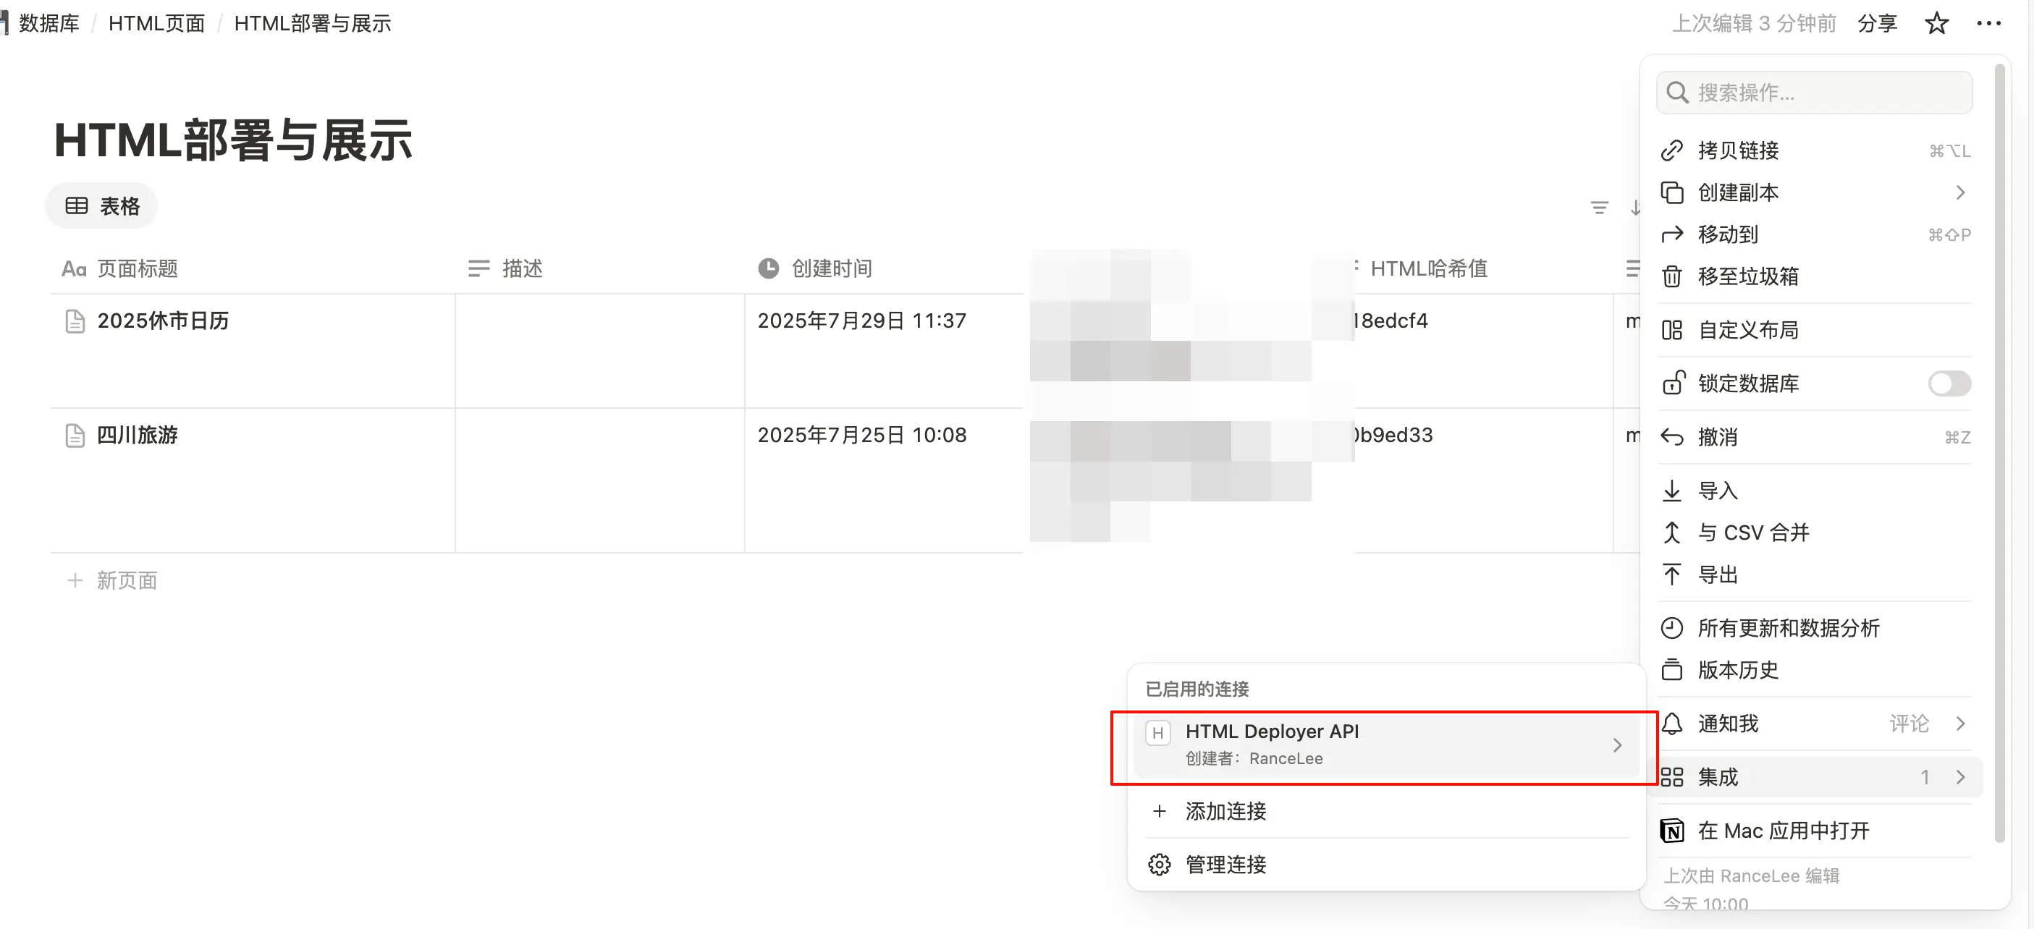Click the 分享 button

pos(1877,24)
